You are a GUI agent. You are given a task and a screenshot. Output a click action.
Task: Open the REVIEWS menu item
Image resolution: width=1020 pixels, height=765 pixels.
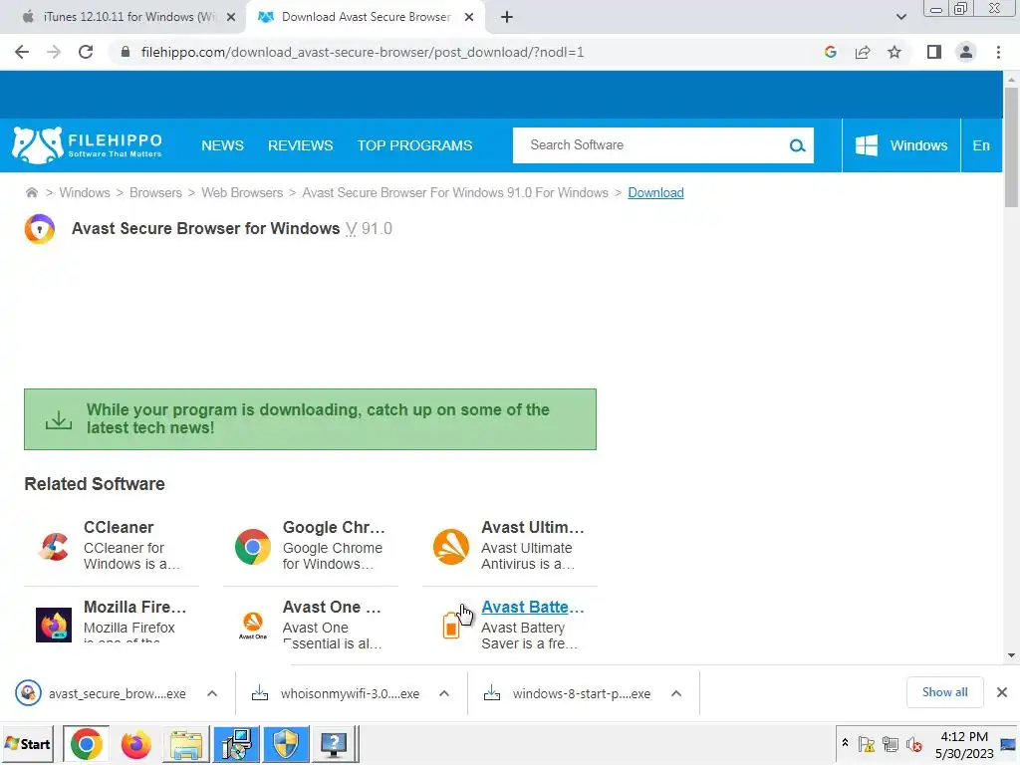tap(301, 145)
